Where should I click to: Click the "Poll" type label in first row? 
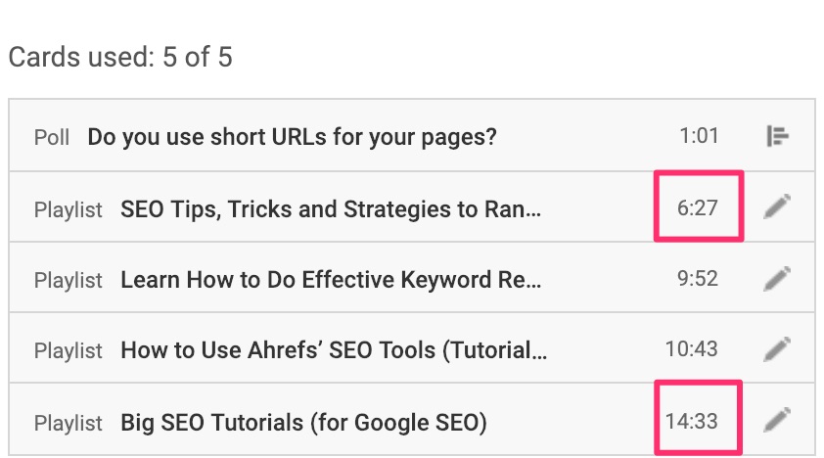pos(52,137)
